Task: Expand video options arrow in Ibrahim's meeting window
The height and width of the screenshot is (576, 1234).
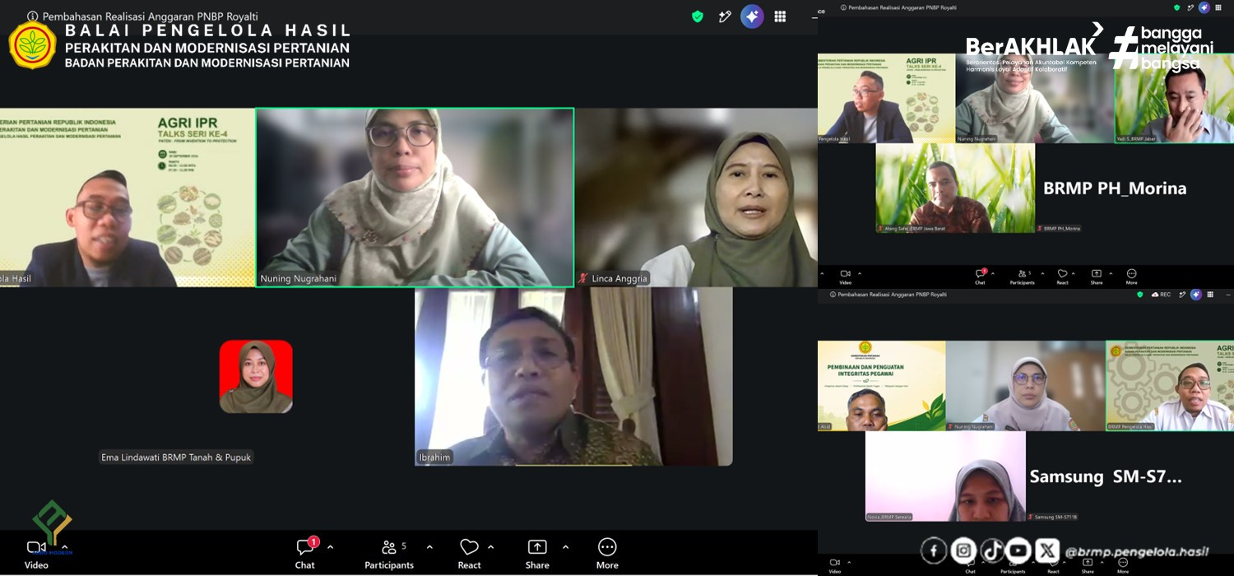Action: point(64,547)
